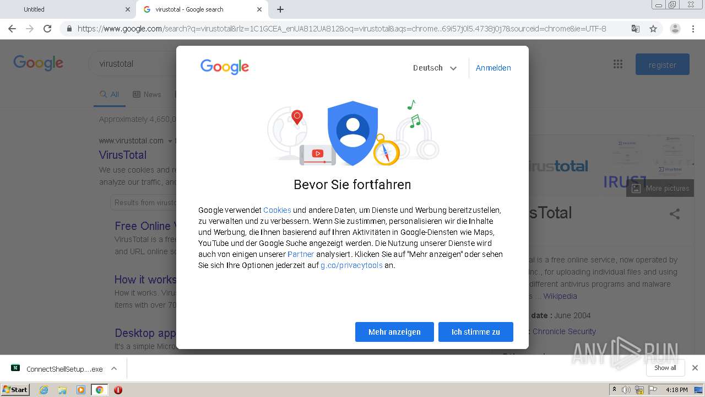Open the Cookies link in consent text

(x=277, y=210)
